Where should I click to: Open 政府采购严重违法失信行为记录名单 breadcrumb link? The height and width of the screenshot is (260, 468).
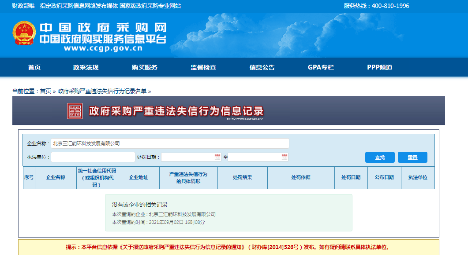[102, 91]
